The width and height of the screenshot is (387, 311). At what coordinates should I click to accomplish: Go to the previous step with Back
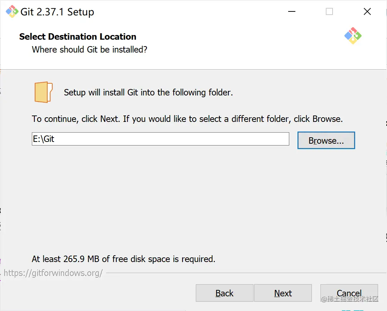(x=224, y=293)
